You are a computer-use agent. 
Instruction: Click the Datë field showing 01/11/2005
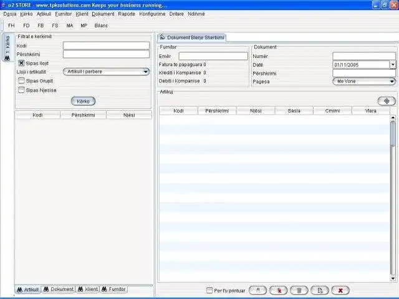coord(361,65)
